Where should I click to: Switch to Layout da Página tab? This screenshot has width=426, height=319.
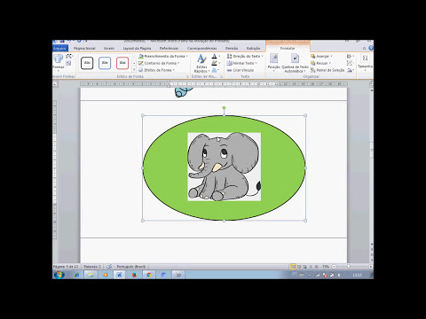coord(137,48)
